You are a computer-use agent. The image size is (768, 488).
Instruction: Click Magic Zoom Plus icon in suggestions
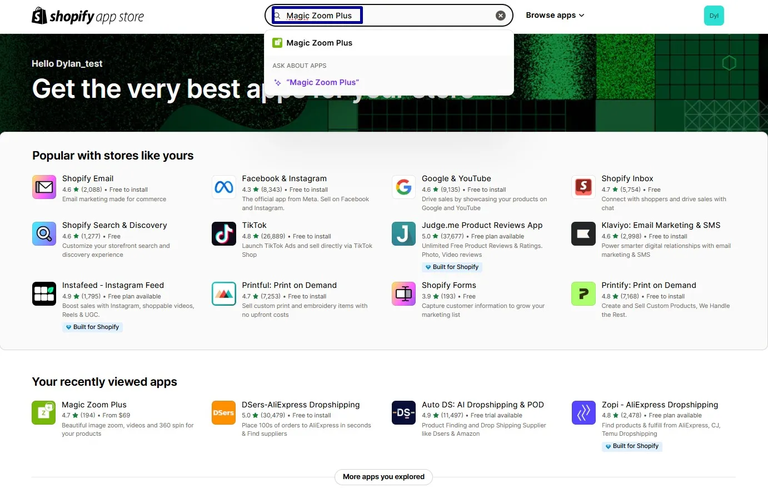click(277, 43)
